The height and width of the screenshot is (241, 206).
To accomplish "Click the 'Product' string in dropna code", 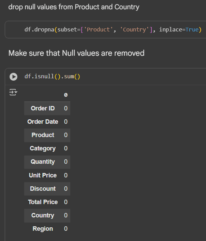I will pyautogui.click(x=99, y=30).
